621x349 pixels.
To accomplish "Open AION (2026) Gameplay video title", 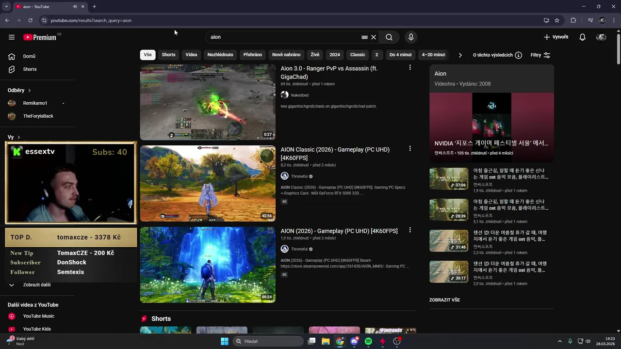I will click(339, 231).
